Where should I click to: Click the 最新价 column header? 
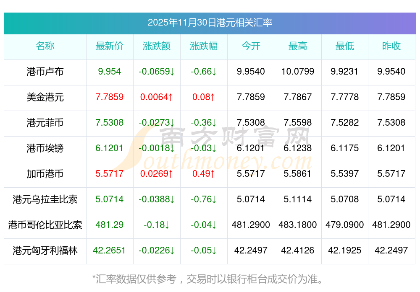point(109,46)
